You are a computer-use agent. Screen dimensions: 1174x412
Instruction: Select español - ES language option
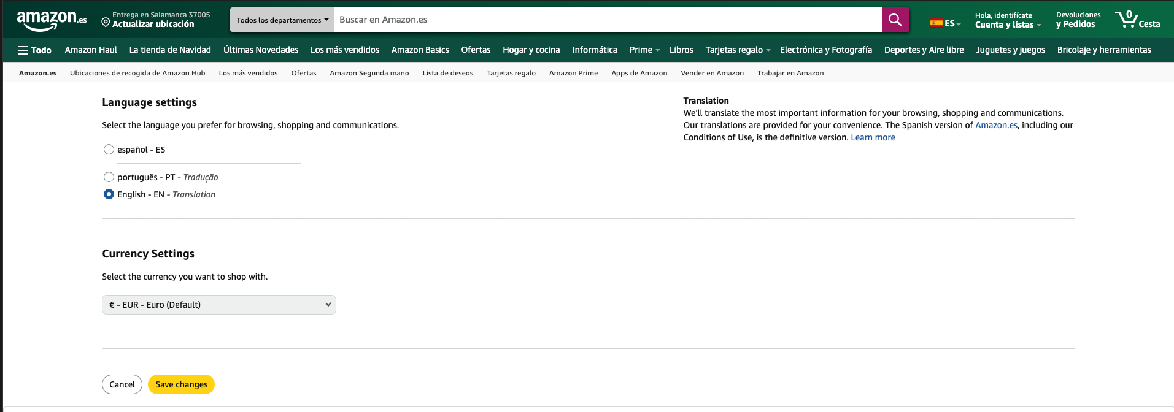coord(109,150)
